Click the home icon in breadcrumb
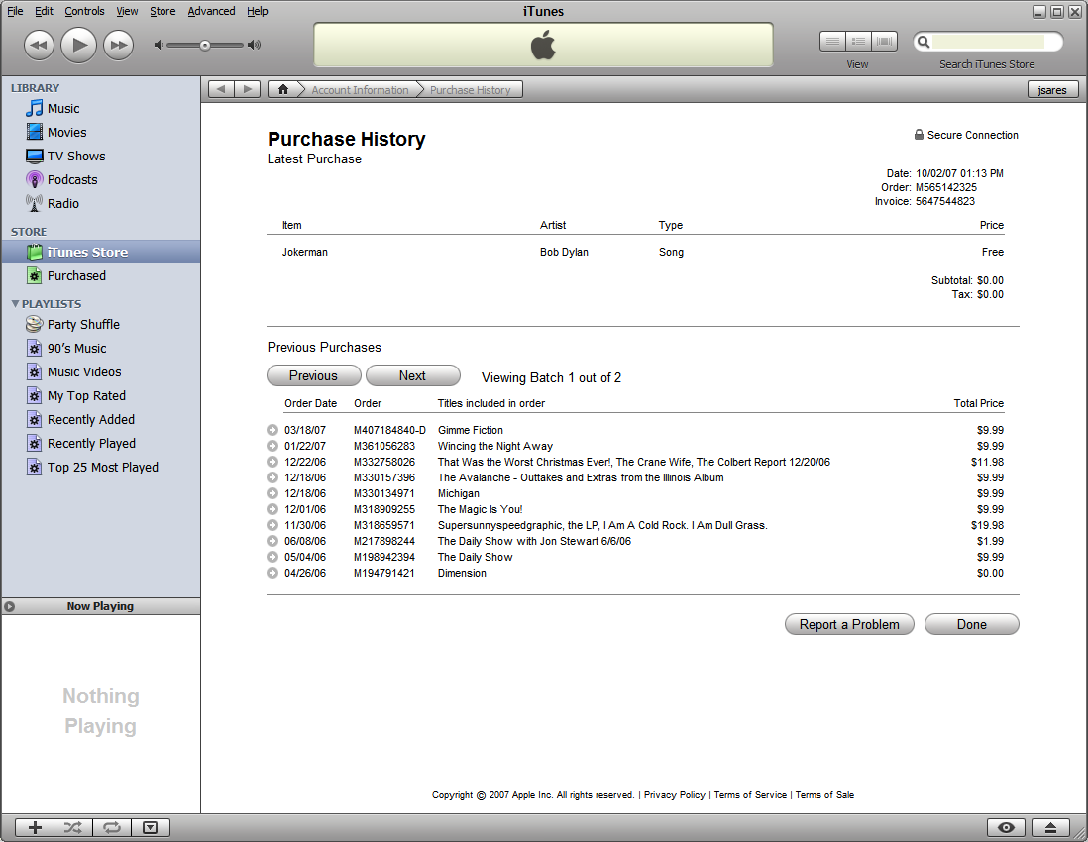The height and width of the screenshot is (842, 1088). pyautogui.click(x=283, y=89)
